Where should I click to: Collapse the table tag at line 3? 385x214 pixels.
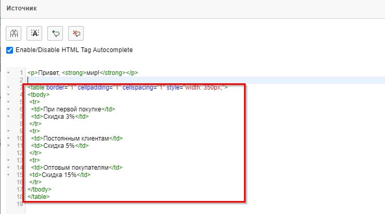[8, 87]
